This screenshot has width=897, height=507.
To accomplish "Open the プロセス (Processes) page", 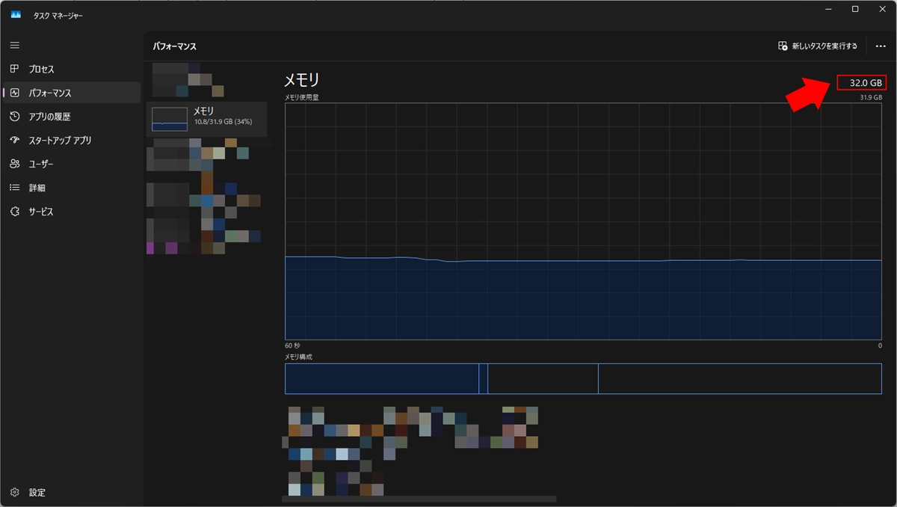I will point(41,70).
